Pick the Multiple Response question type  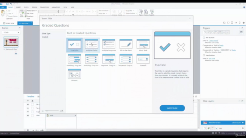click(109, 45)
